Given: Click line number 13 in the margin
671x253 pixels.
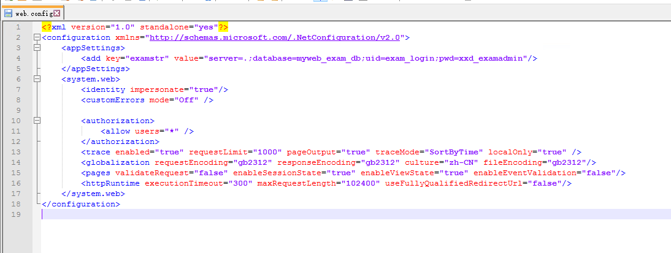Looking at the screenshot, I should (16, 152).
